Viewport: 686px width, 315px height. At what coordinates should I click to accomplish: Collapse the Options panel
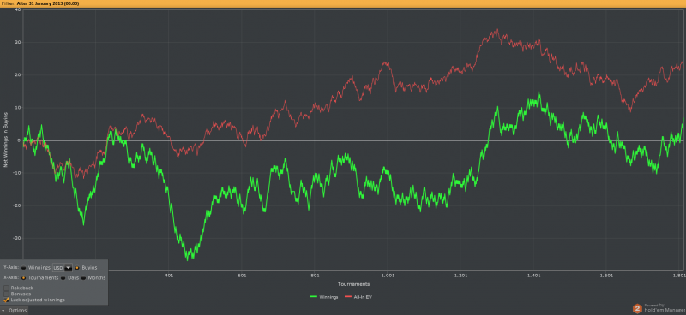(15, 311)
